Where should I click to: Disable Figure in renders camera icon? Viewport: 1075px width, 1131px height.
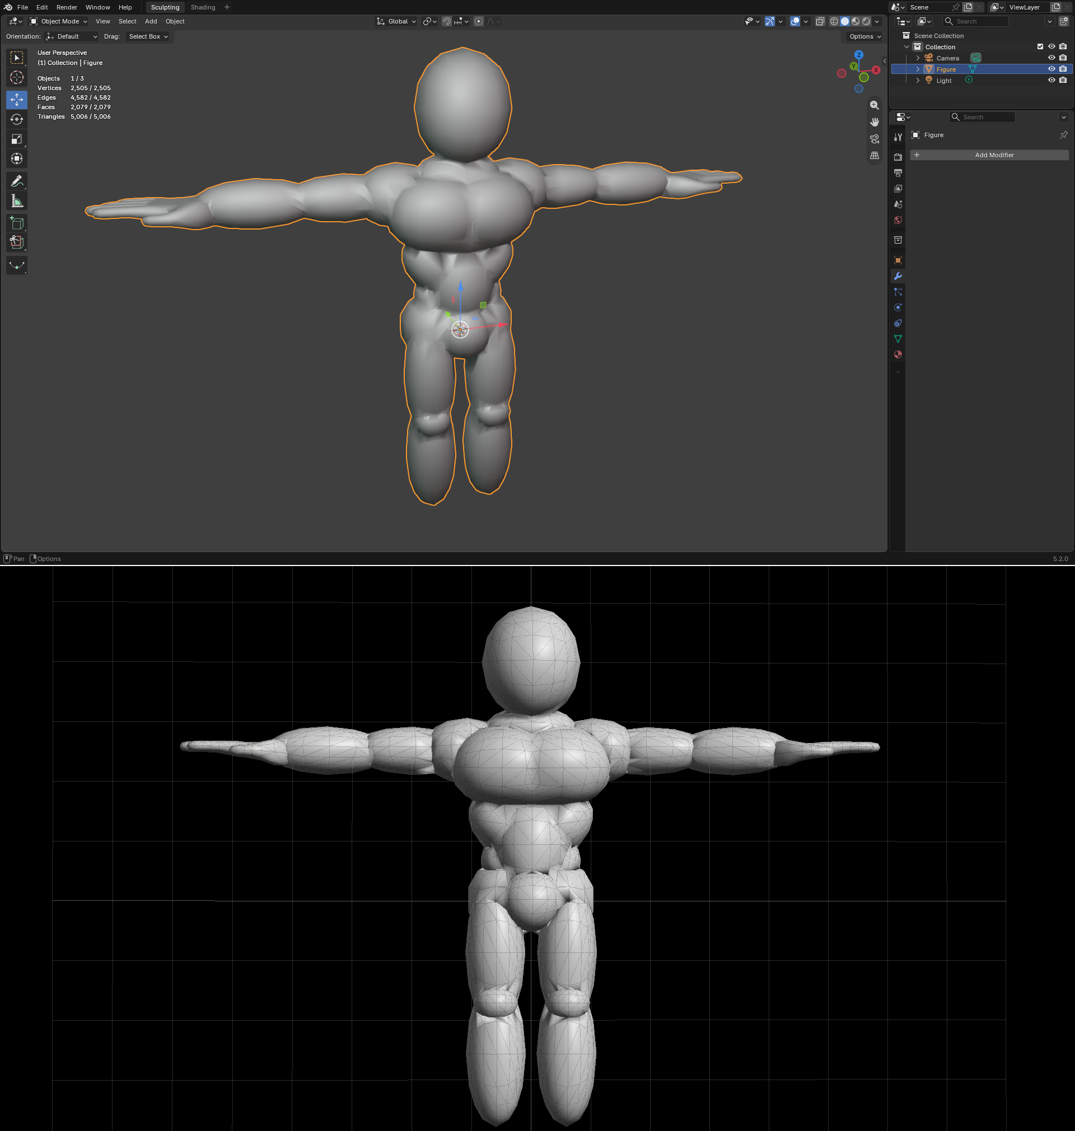pyautogui.click(x=1063, y=69)
